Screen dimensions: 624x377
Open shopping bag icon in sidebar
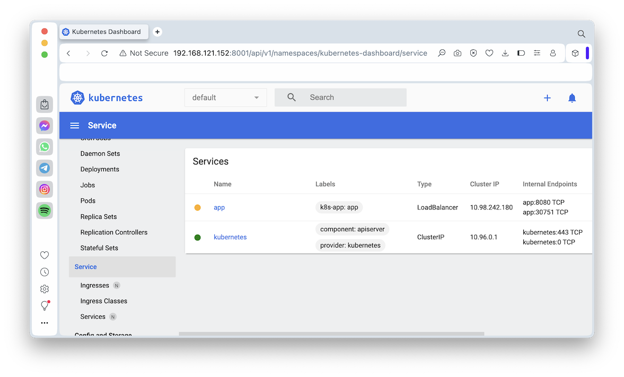pos(45,104)
